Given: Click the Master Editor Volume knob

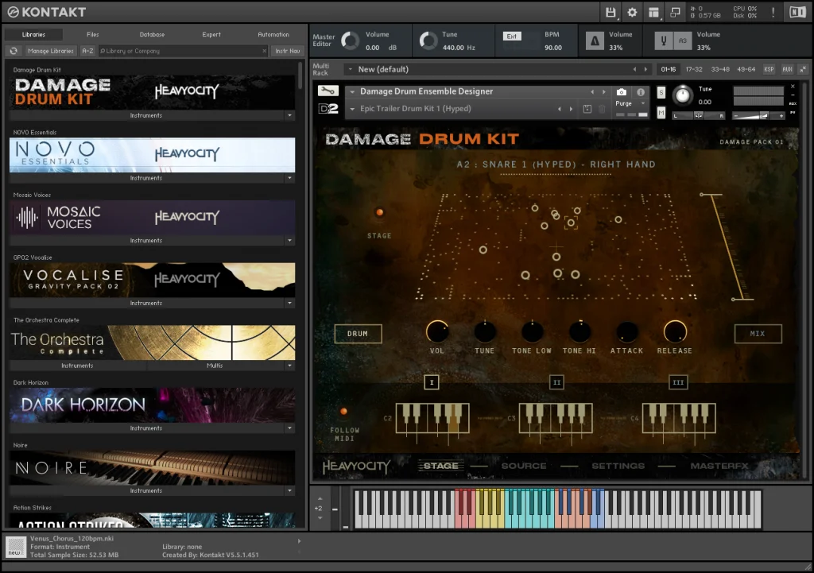Looking at the screenshot, I should point(351,41).
